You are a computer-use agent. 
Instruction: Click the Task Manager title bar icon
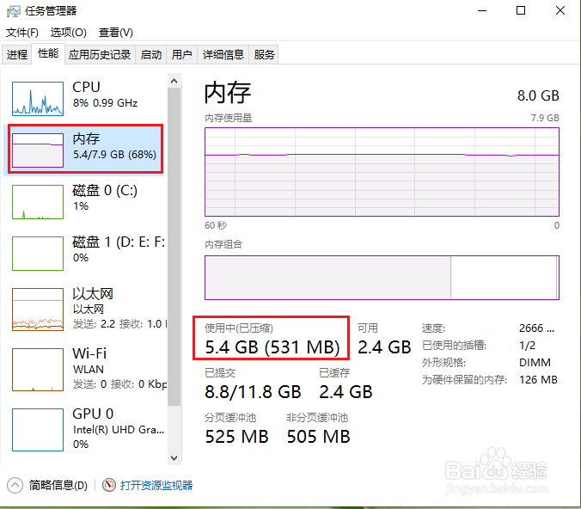[x=14, y=11]
